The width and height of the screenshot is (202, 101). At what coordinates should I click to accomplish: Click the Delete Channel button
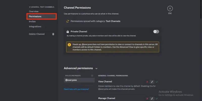(37, 34)
